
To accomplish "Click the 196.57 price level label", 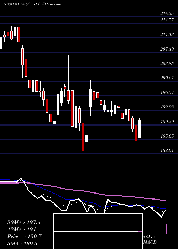I will click(167, 92).
